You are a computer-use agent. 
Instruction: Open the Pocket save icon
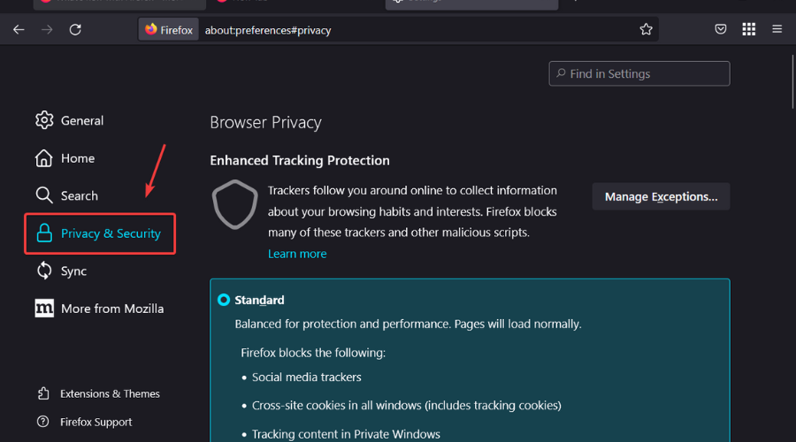point(721,29)
